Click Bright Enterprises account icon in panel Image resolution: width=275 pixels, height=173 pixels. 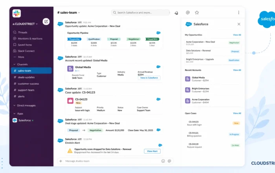click(188, 90)
